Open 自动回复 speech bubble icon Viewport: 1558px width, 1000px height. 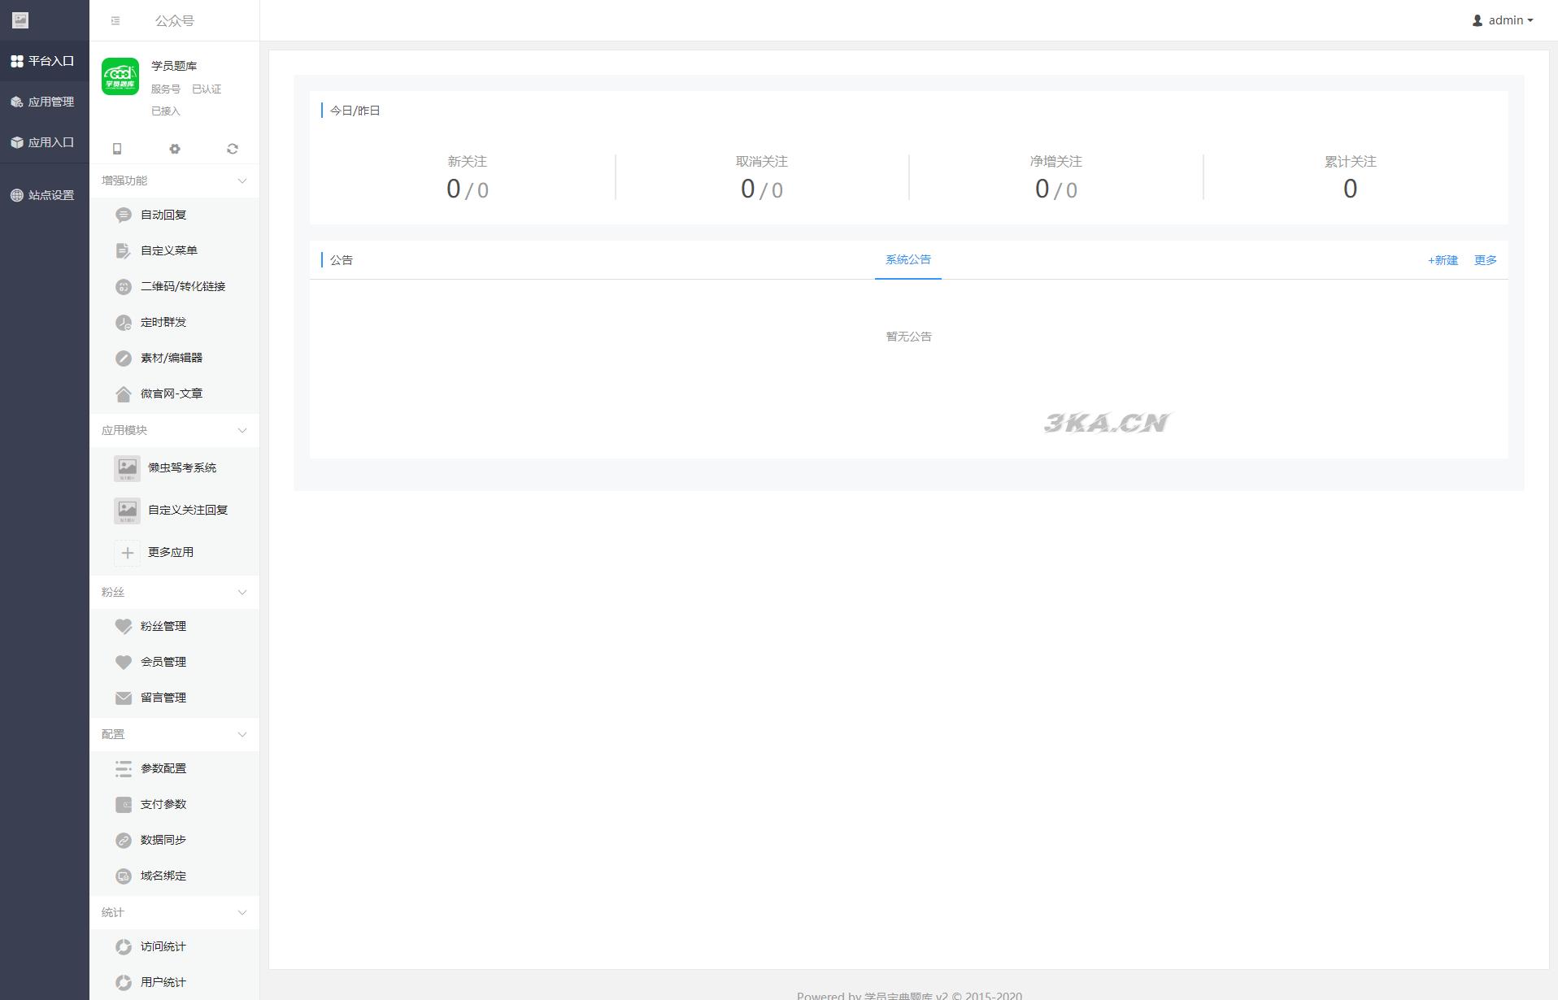(124, 215)
